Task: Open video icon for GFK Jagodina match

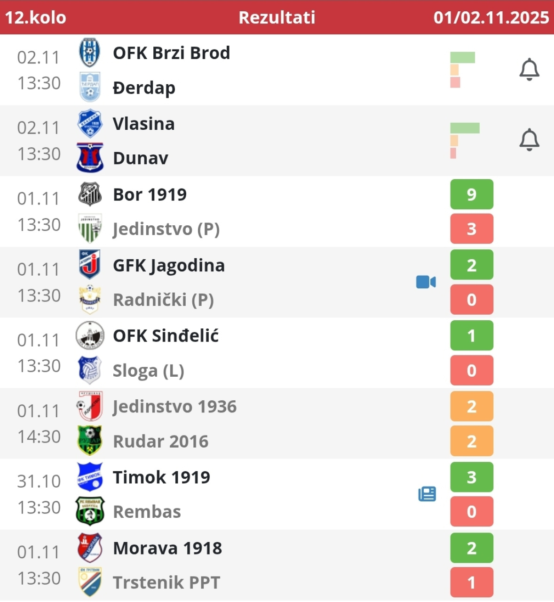Action: (426, 282)
